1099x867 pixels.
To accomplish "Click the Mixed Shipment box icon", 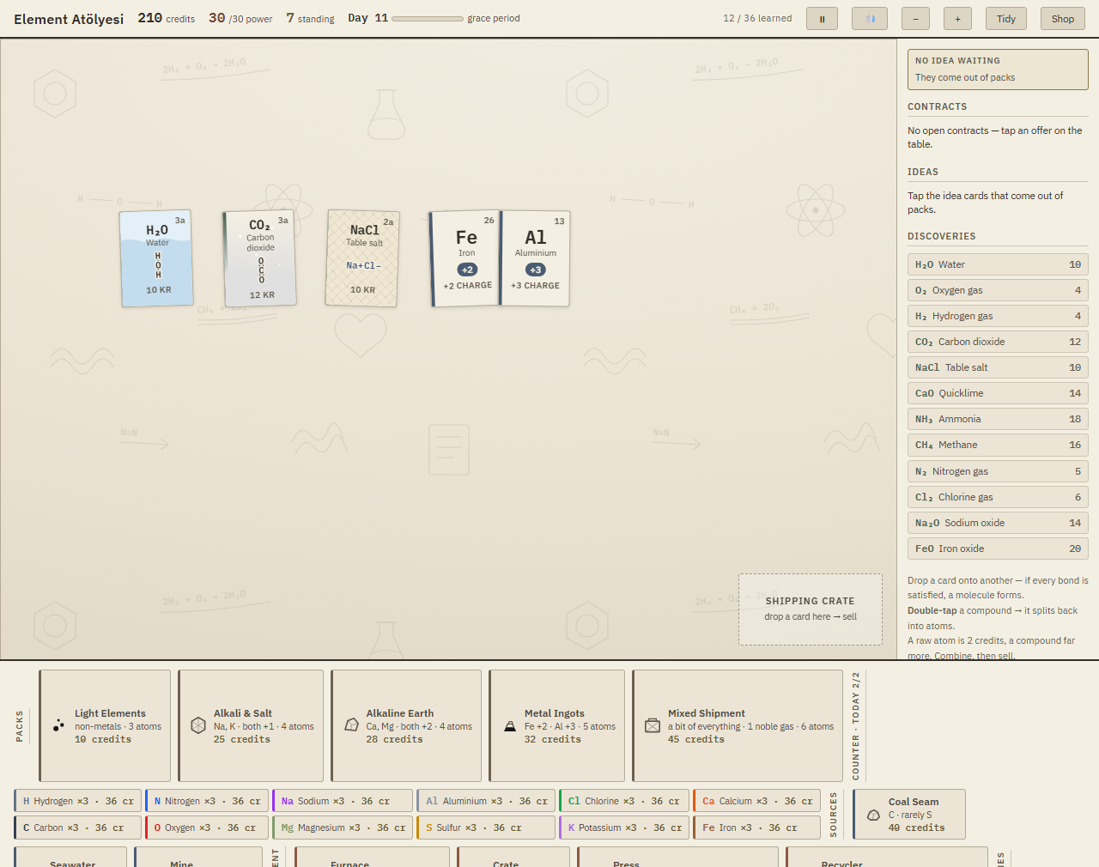I will tap(653, 725).
